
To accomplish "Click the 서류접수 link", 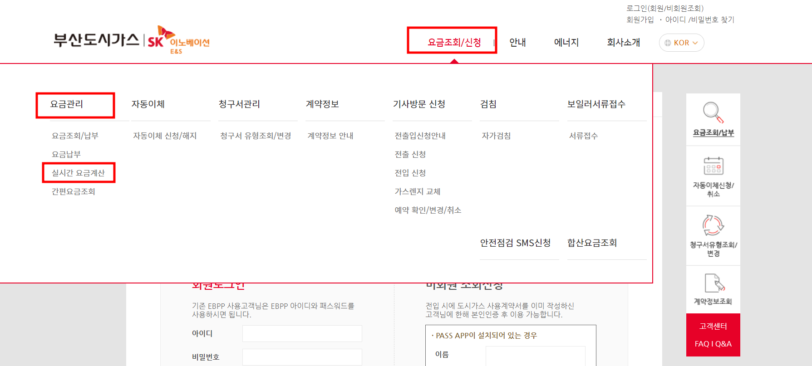I will [584, 136].
